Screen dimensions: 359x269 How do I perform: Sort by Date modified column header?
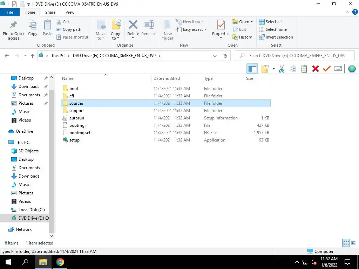pos(167,78)
